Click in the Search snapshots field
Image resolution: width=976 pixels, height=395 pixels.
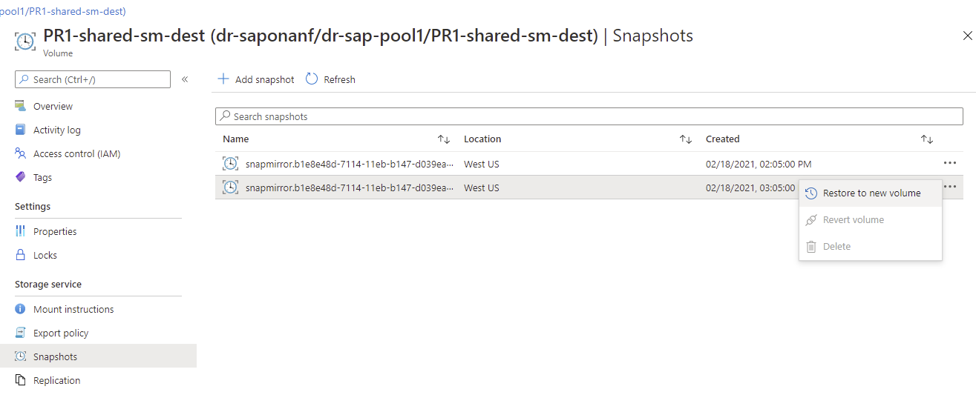point(589,116)
